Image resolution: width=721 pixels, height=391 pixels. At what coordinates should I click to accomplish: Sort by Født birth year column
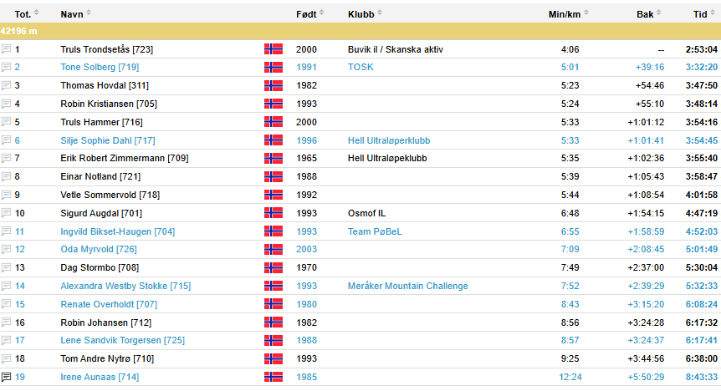tap(306, 14)
